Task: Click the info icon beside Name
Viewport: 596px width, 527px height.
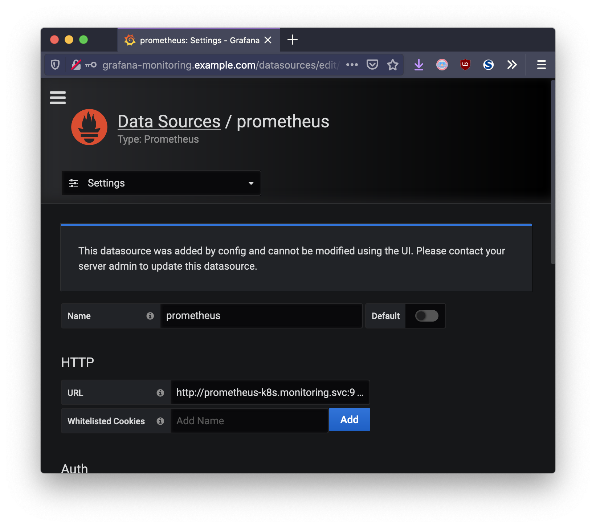Action: [x=150, y=316]
